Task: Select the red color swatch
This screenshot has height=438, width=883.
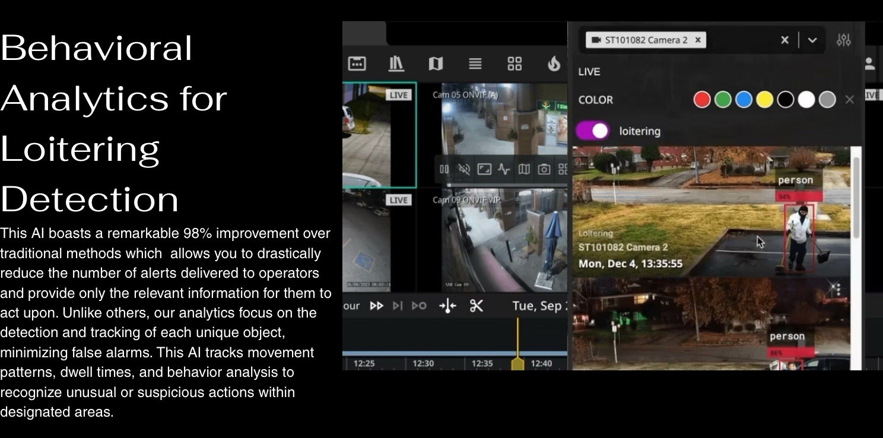Action: [702, 100]
